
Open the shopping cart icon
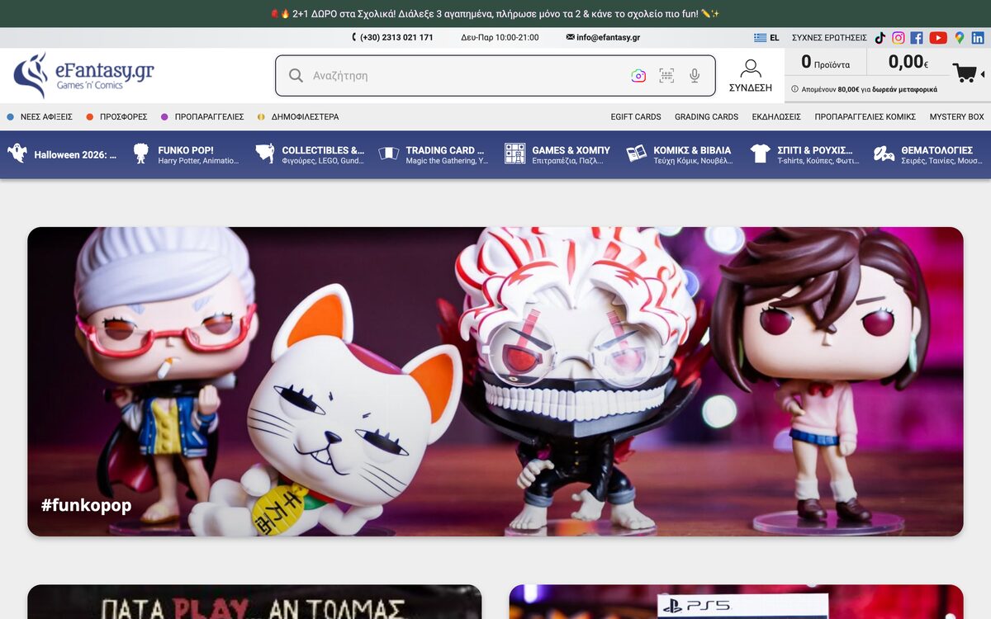(965, 73)
